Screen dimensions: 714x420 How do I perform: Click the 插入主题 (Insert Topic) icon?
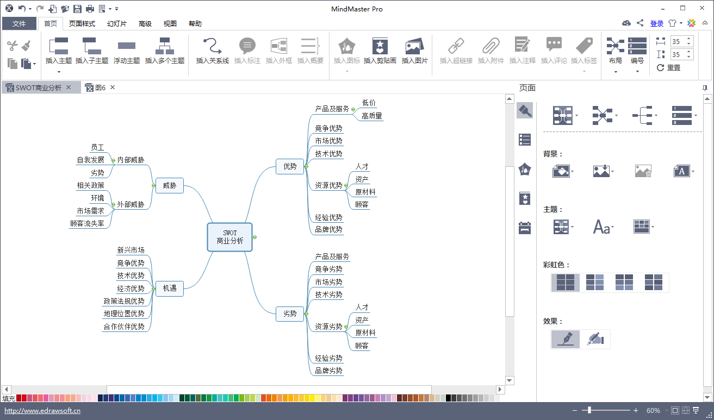click(59, 45)
